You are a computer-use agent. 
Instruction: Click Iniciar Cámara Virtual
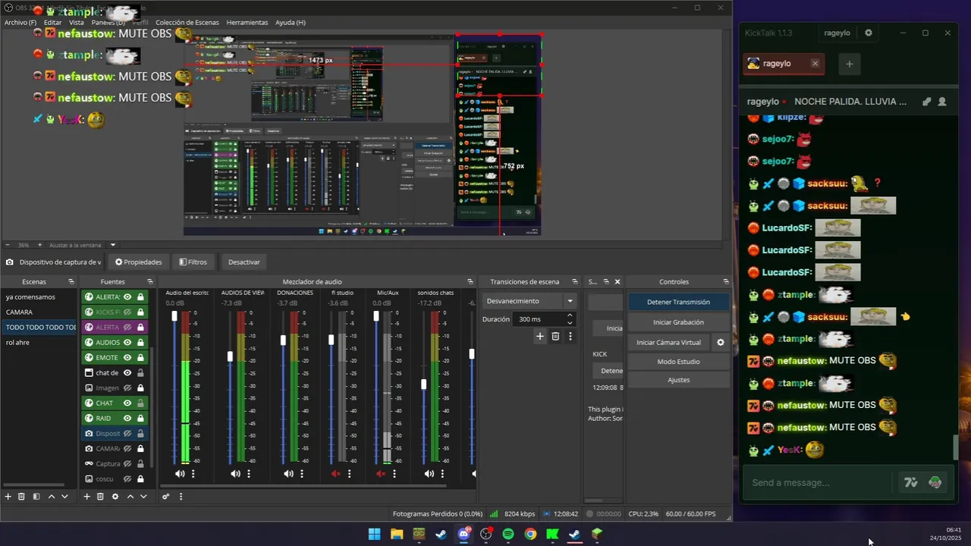(668, 343)
